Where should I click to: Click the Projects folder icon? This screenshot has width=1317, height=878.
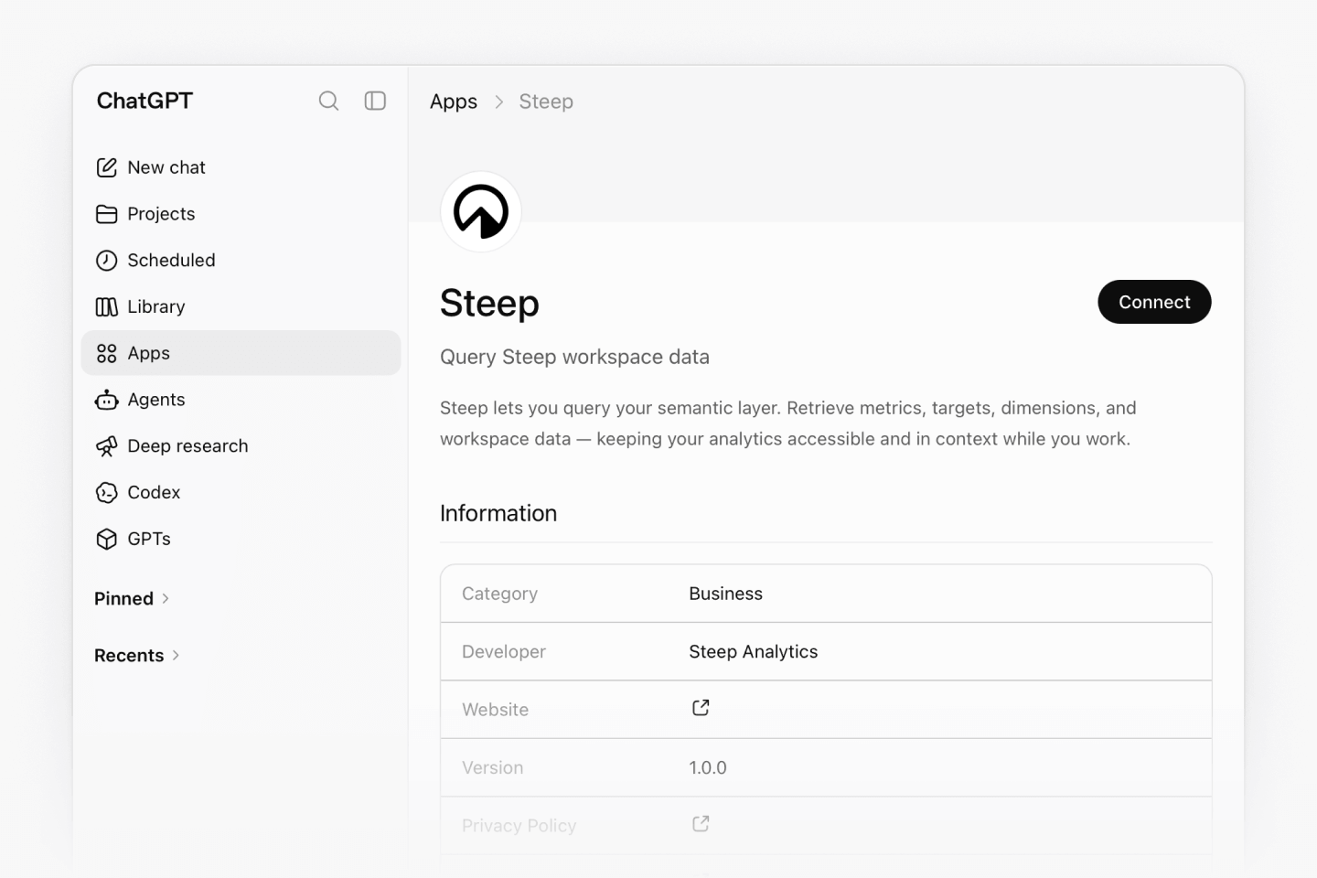[107, 214]
